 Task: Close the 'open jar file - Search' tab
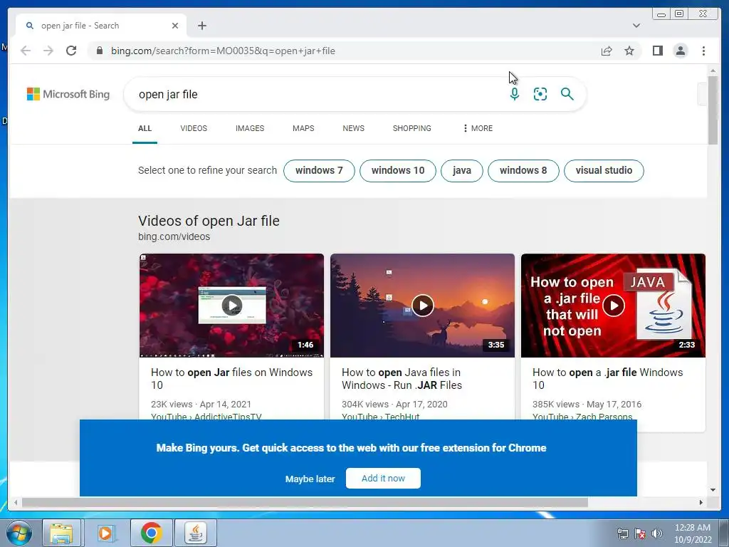click(x=175, y=26)
